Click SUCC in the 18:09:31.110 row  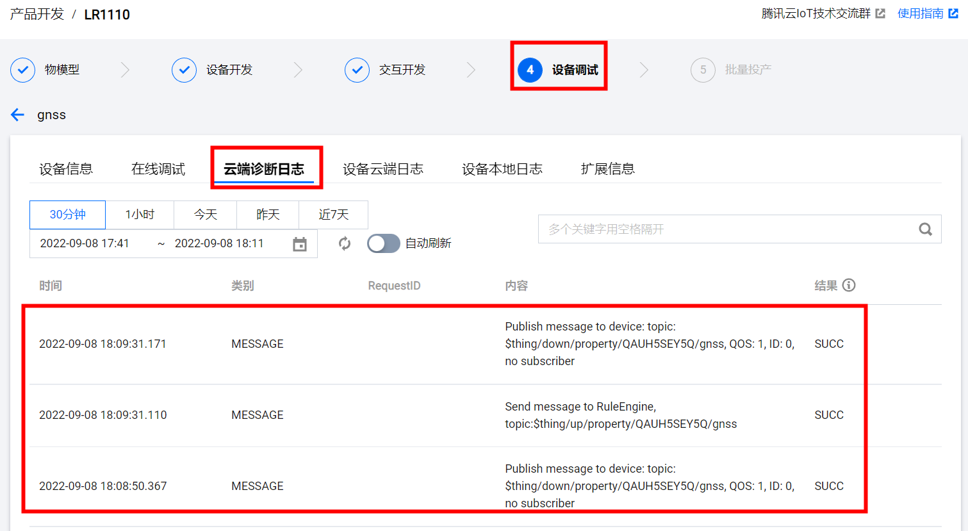[829, 415]
